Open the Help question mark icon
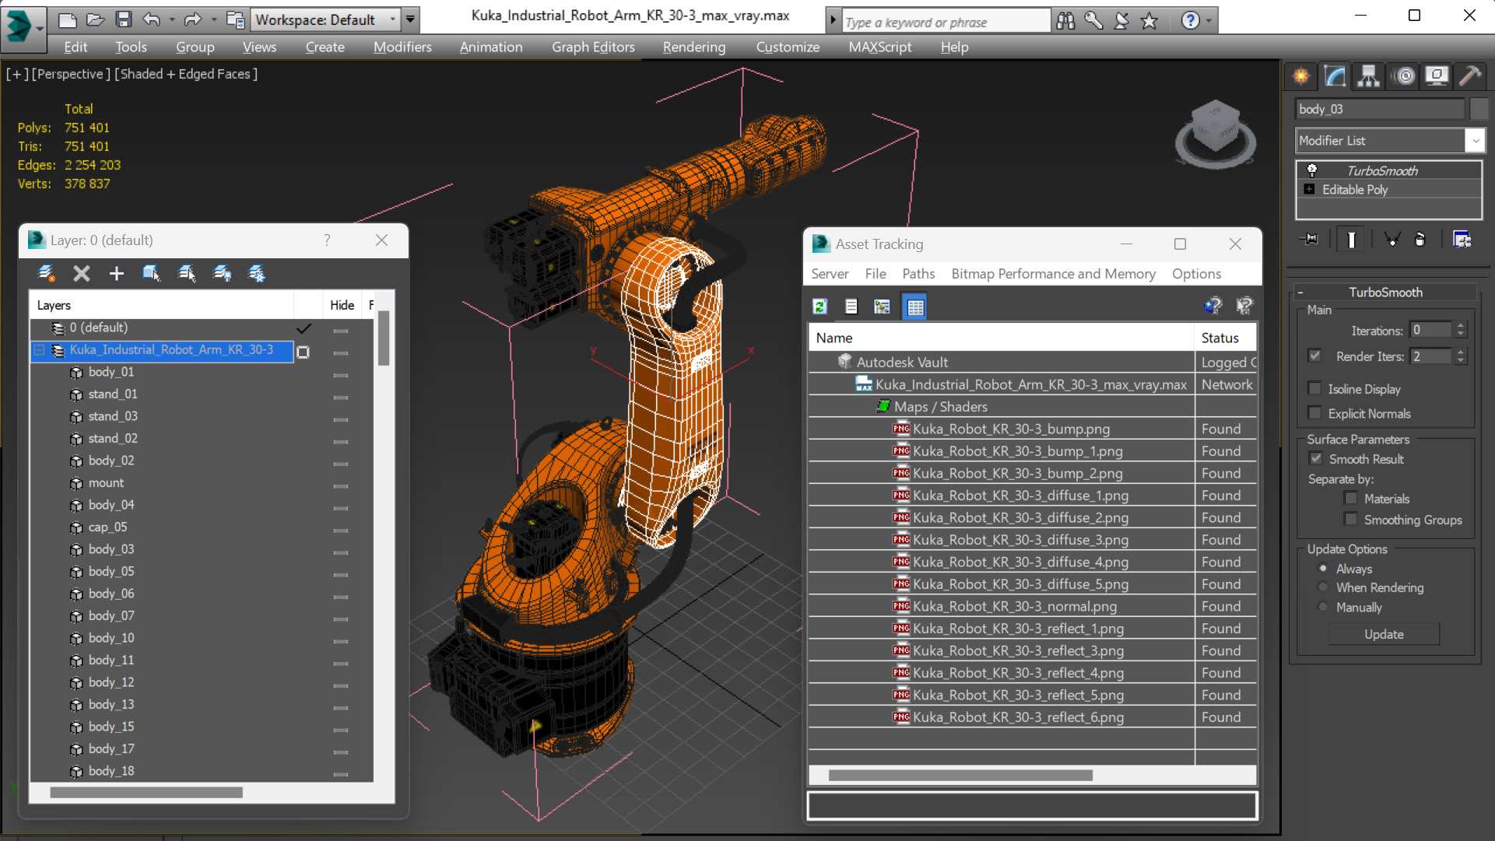 [x=1190, y=20]
